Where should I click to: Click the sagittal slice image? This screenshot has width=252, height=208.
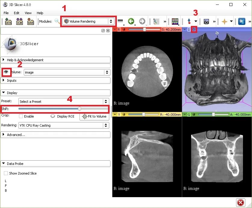pyautogui.click(x=147, y=156)
